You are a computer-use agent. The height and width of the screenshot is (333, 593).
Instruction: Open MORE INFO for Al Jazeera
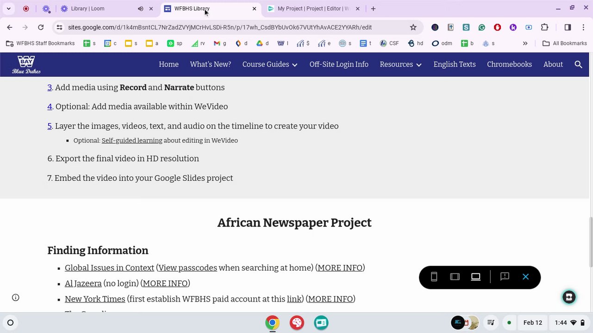click(165, 284)
